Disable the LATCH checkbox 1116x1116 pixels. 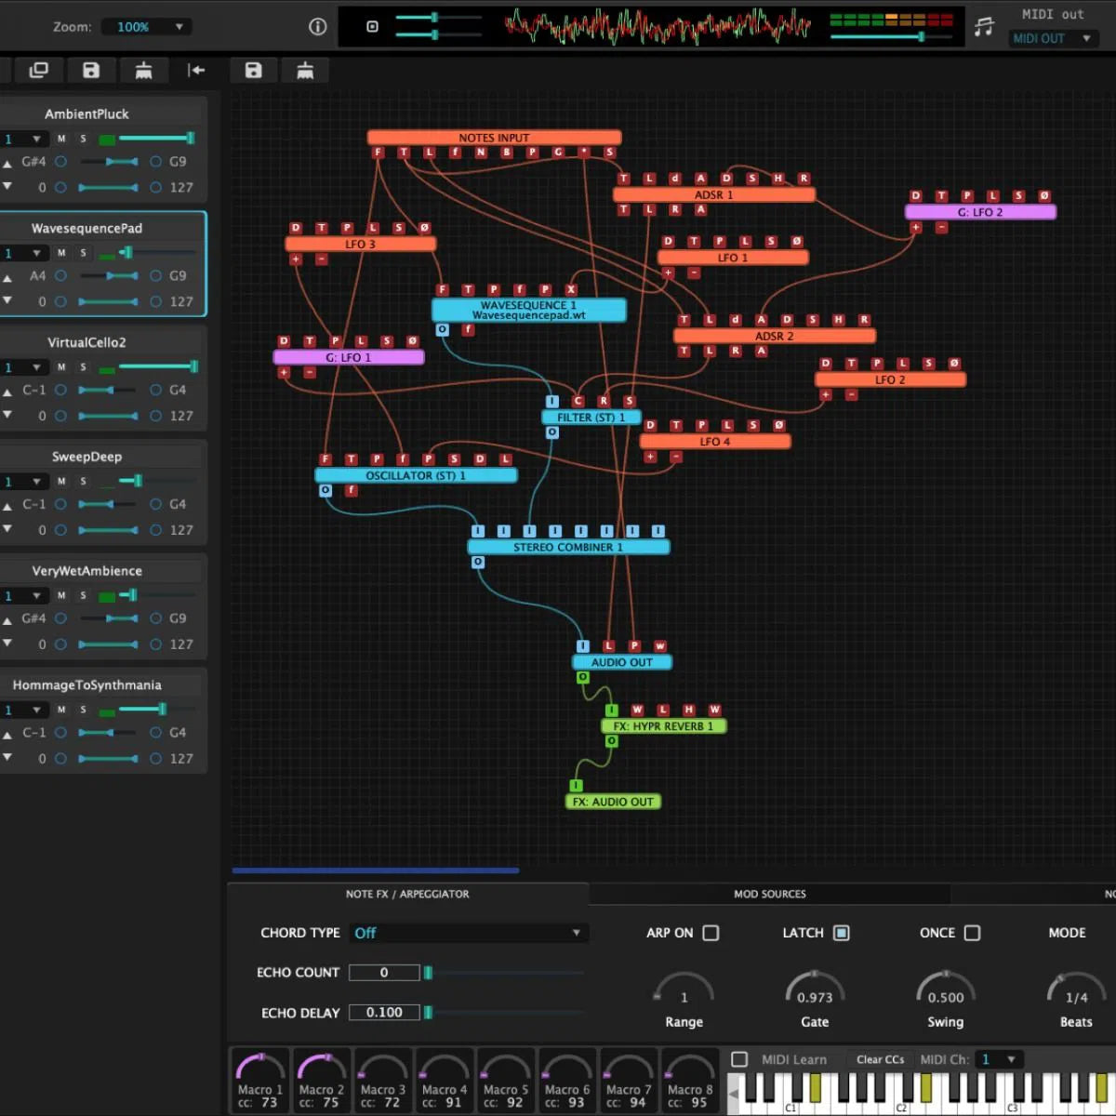click(x=842, y=933)
